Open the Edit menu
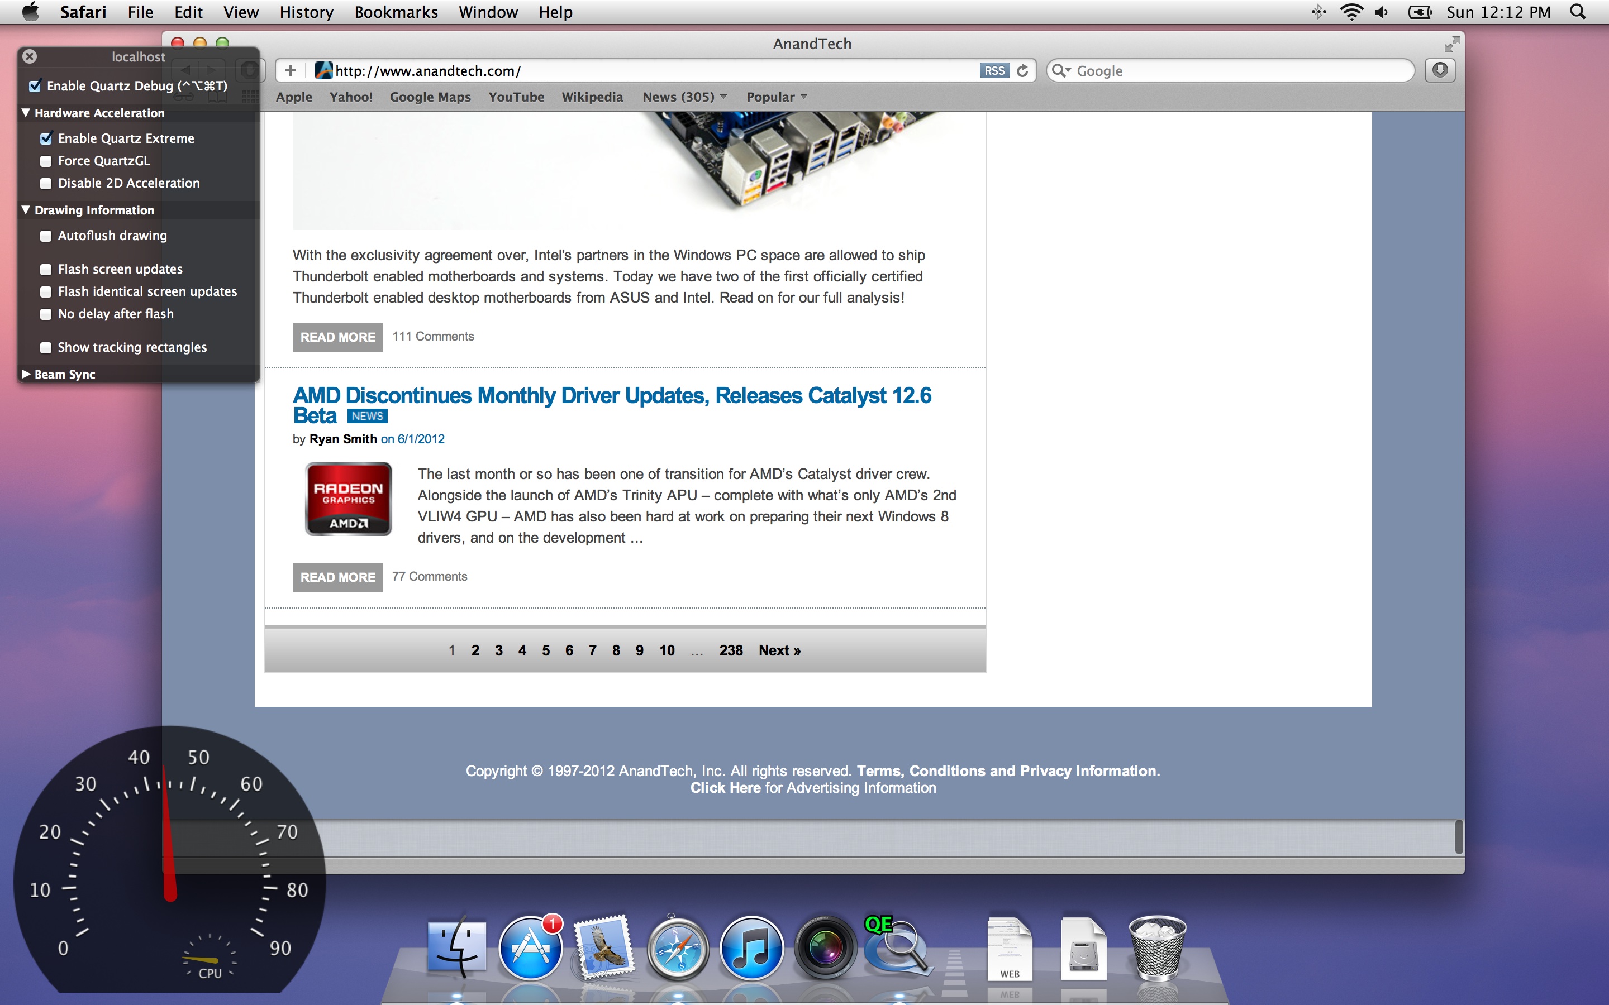Viewport: 1609px width, 1005px height. click(188, 12)
